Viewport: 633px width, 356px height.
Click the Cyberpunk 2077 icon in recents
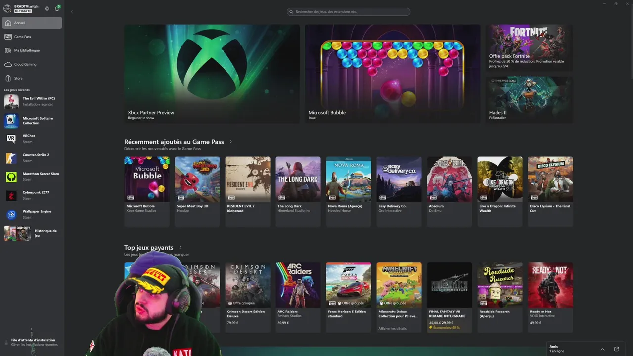pyautogui.click(x=11, y=195)
